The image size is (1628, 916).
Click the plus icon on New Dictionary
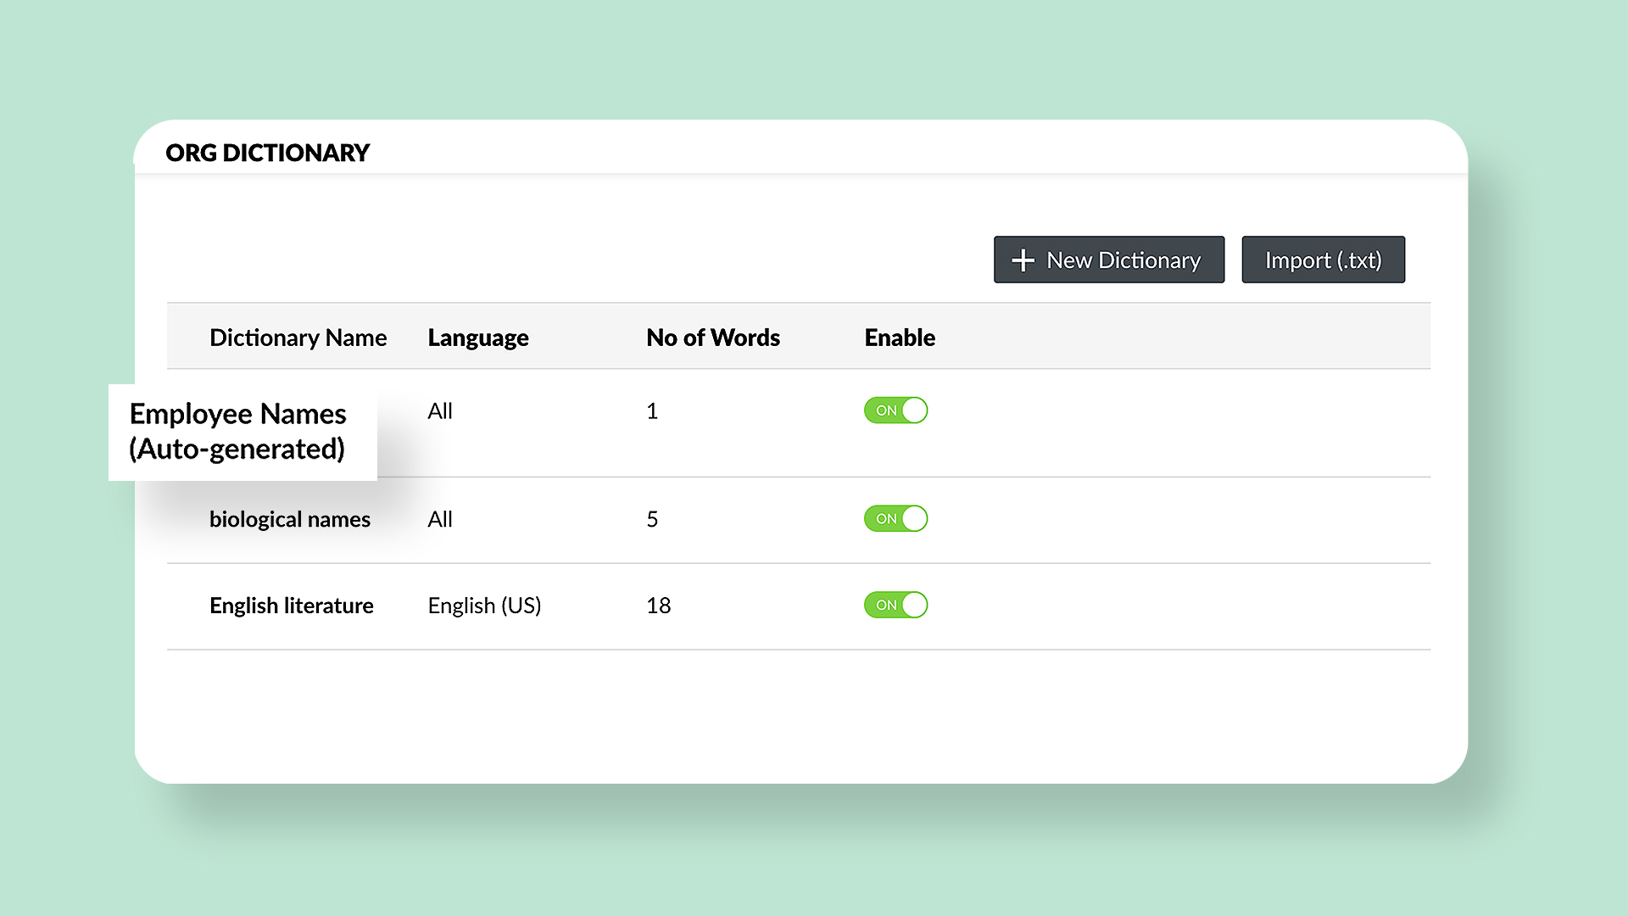(x=1023, y=260)
